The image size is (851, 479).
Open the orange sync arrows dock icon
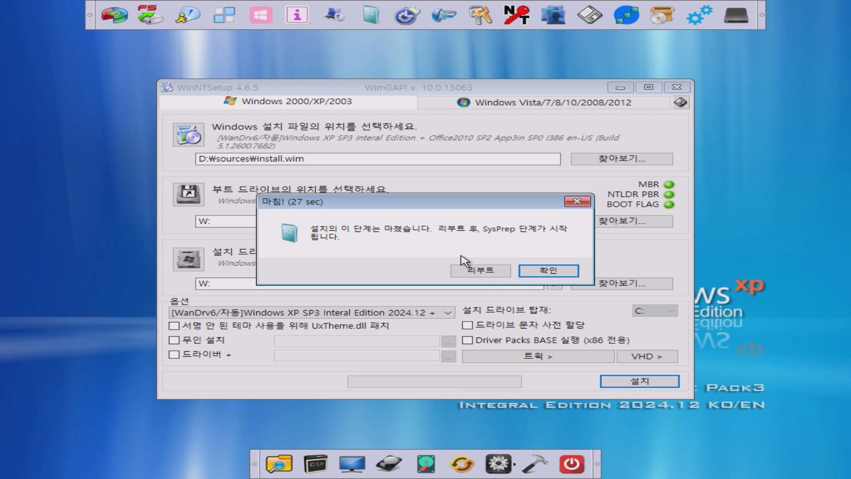[x=462, y=464]
